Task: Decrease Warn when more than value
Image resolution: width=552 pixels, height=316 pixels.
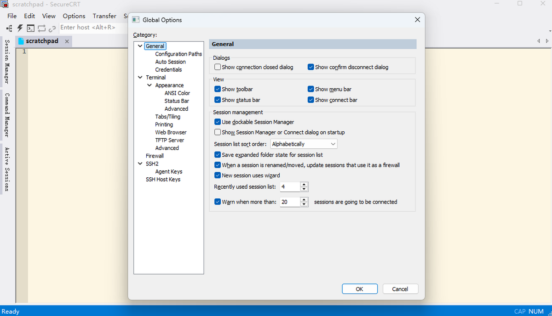Action: (304, 204)
